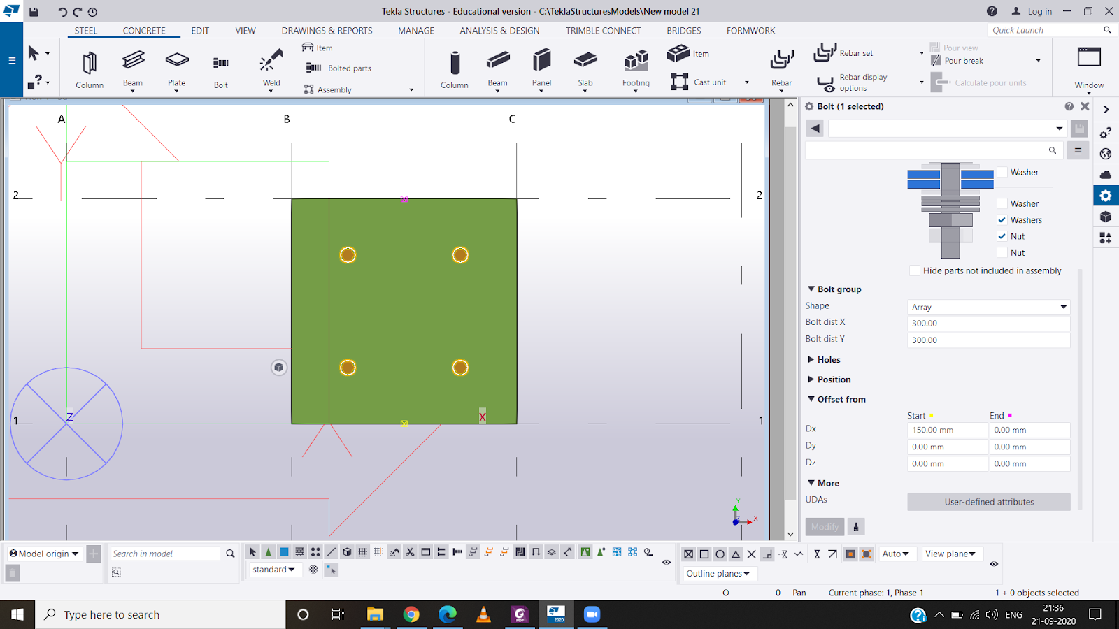This screenshot has height=629, width=1119.
Task: Switch to ANALYSIS & DESIGN tab
Action: (x=499, y=31)
